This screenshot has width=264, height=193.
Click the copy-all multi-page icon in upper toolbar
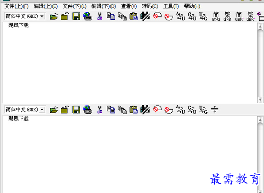pyautogui.click(x=122, y=16)
